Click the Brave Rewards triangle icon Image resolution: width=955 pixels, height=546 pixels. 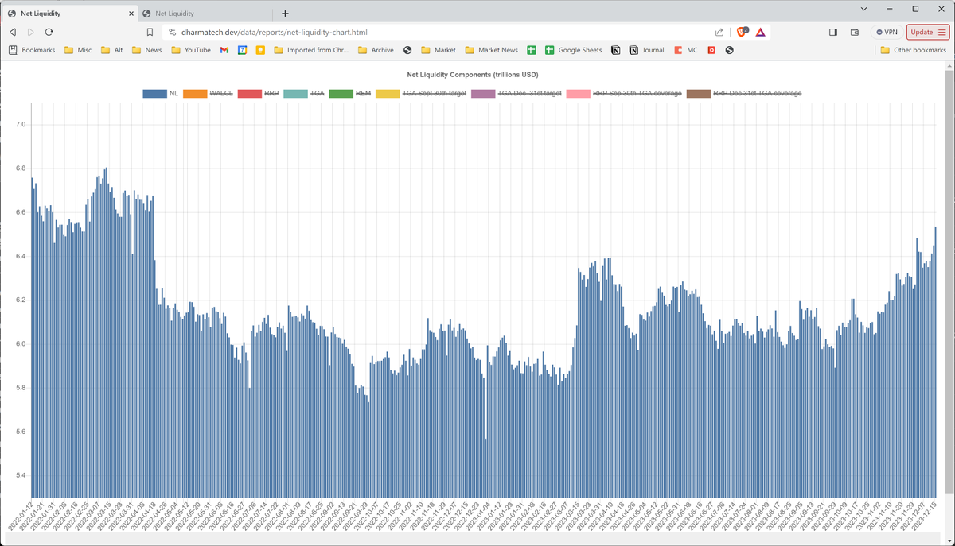tap(762, 33)
